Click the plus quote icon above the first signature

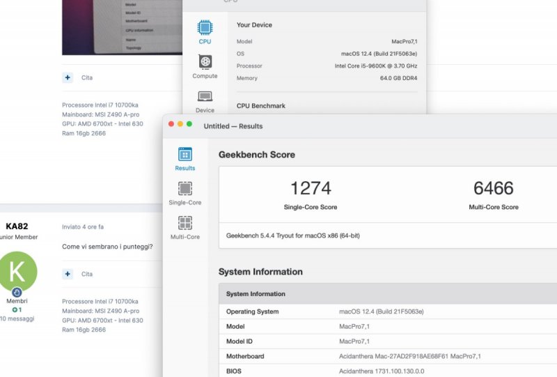(x=68, y=77)
